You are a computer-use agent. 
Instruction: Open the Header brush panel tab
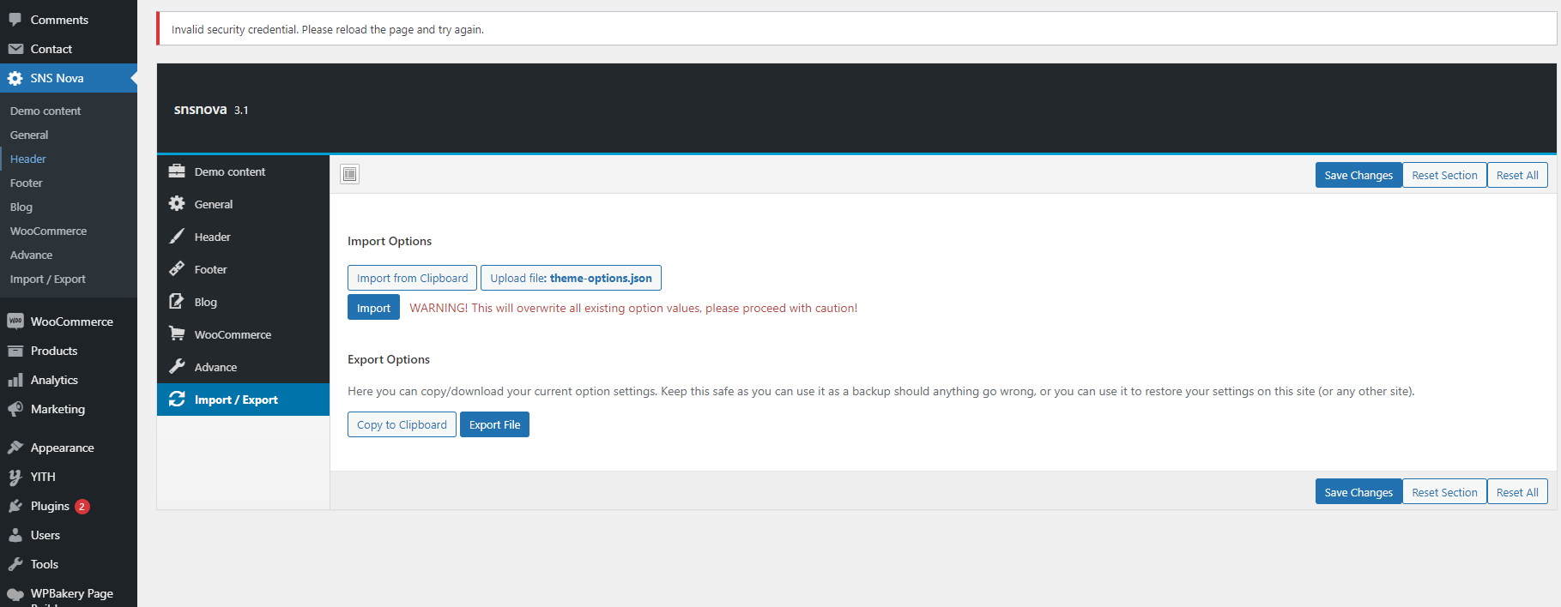(x=212, y=237)
